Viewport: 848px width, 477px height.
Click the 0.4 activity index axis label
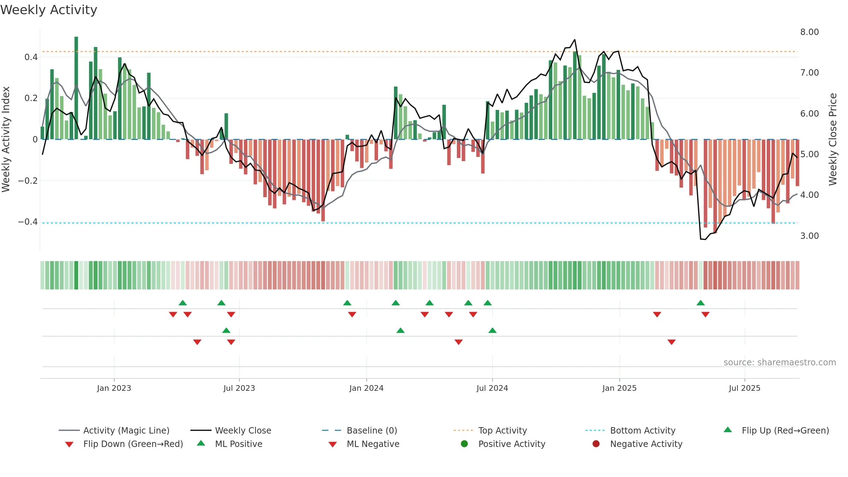[x=31, y=57]
